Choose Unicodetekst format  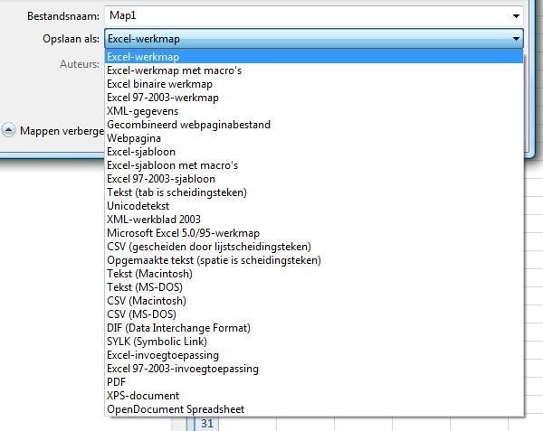point(314,206)
